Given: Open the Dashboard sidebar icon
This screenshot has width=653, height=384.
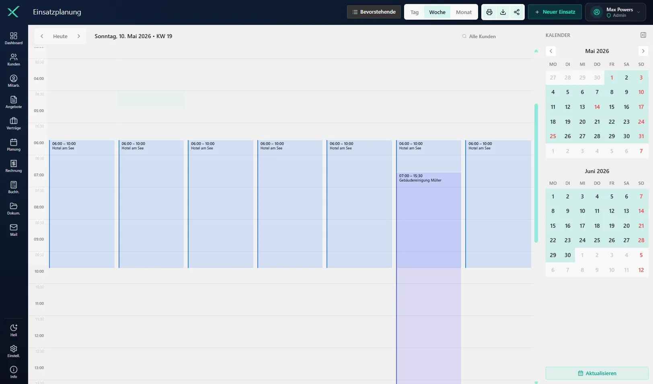Looking at the screenshot, I should tap(14, 38).
